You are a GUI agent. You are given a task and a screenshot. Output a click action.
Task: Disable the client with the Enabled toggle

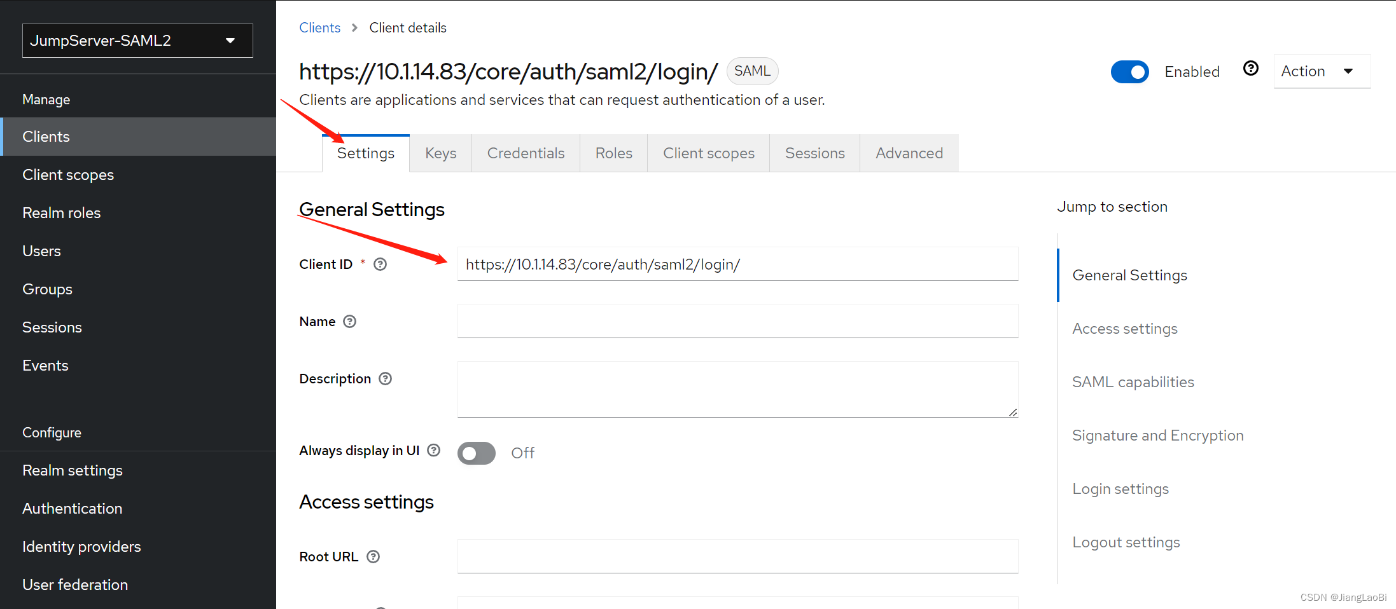pos(1129,72)
